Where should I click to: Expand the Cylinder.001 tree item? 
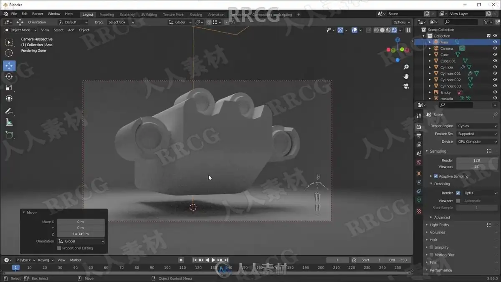(x=430, y=73)
